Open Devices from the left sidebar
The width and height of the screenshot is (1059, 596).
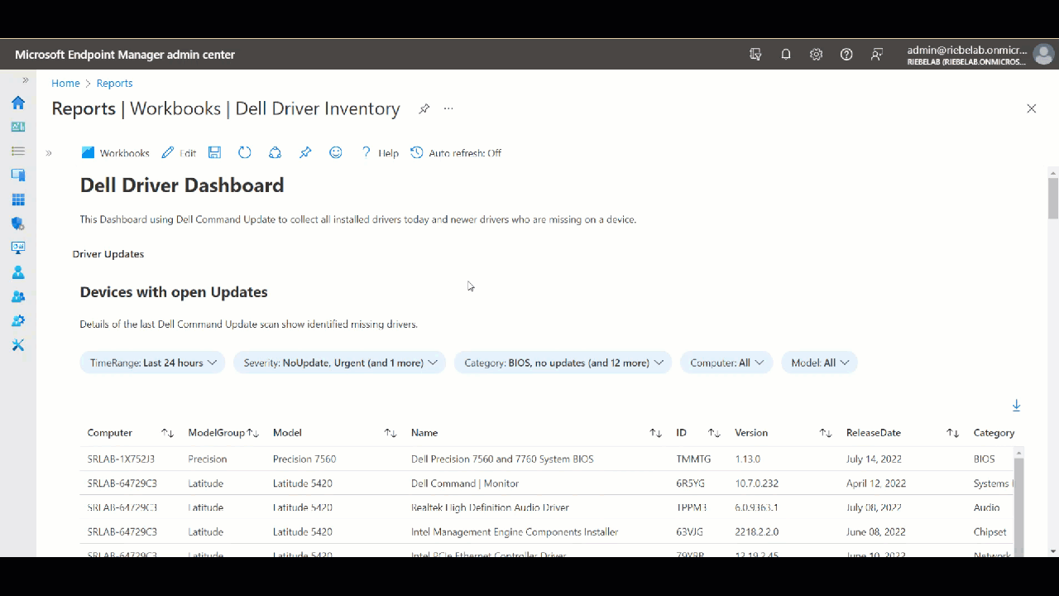17,175
